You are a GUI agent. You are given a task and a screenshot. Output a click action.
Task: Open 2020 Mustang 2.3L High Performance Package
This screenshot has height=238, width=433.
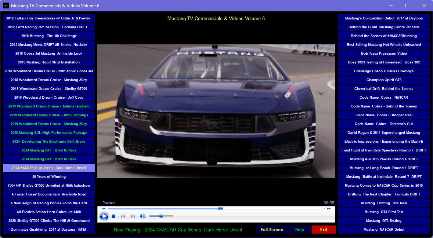tap(49, 133)
